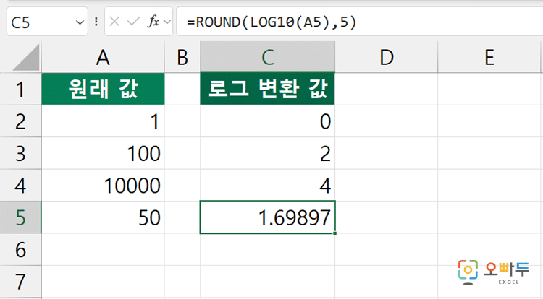Viewport: 543px width, 299px height.
Task: Click the cell '원래 값' header
Action: 104,89
